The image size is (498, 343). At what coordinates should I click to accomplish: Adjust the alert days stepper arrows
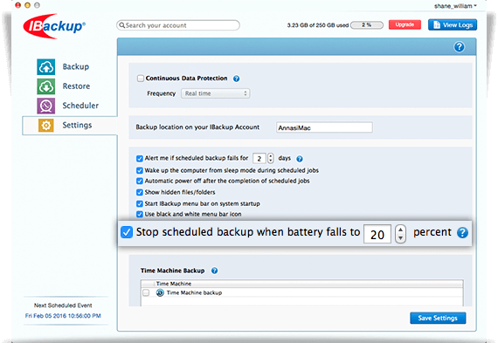[271, 158]
